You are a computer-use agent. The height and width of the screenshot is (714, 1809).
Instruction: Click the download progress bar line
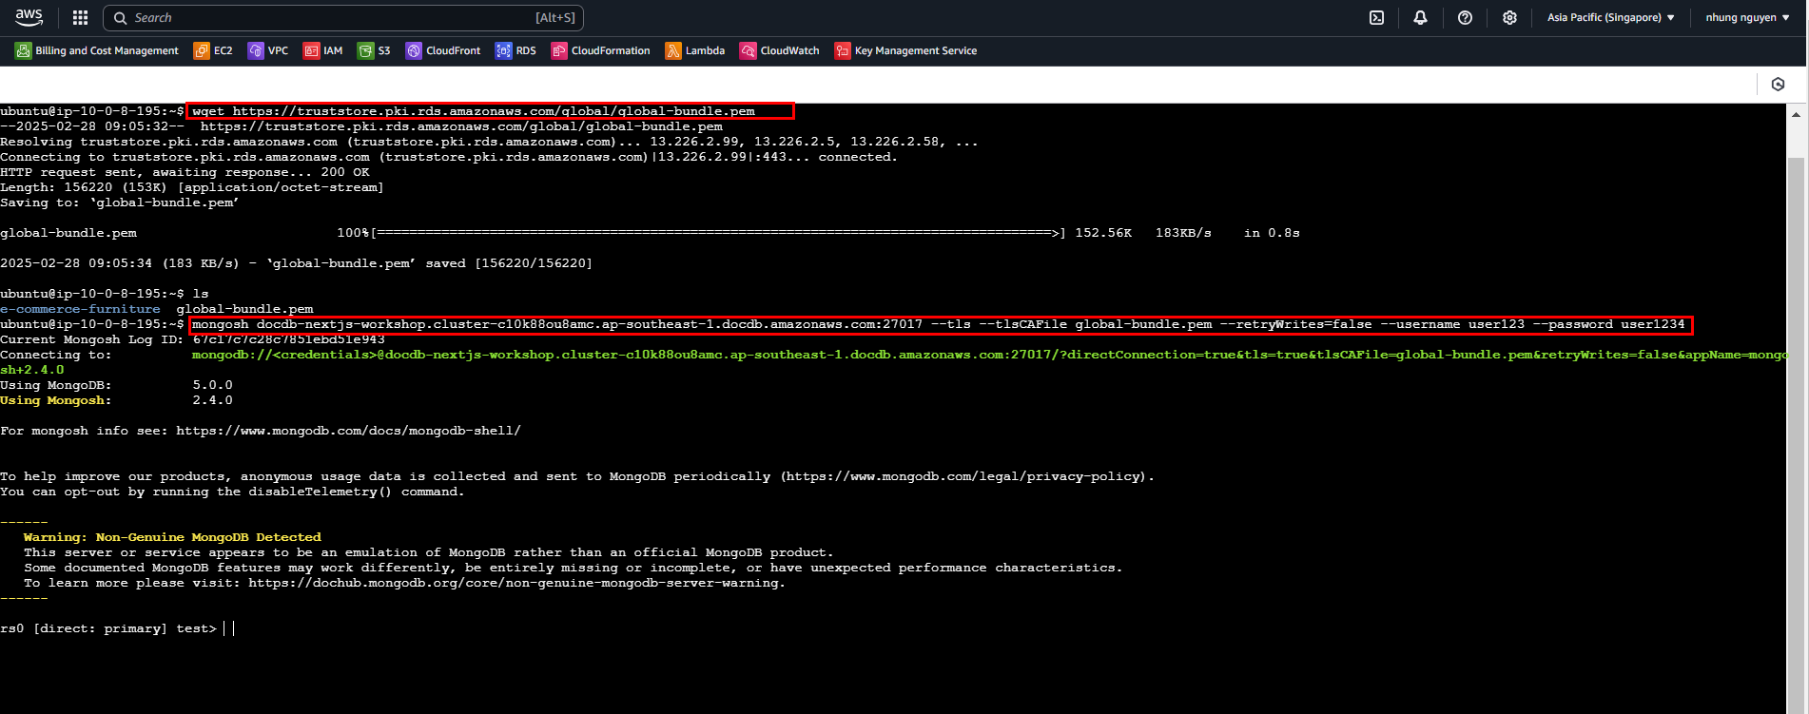coord(650,233)
